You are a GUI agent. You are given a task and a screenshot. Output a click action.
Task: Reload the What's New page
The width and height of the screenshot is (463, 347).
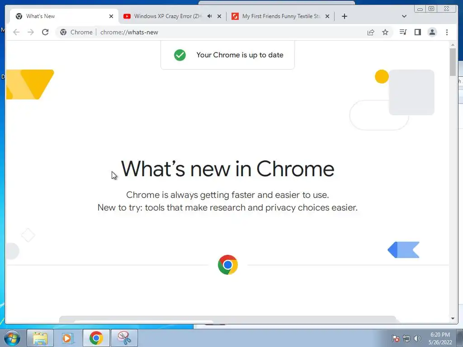click(x=45, y=32)
